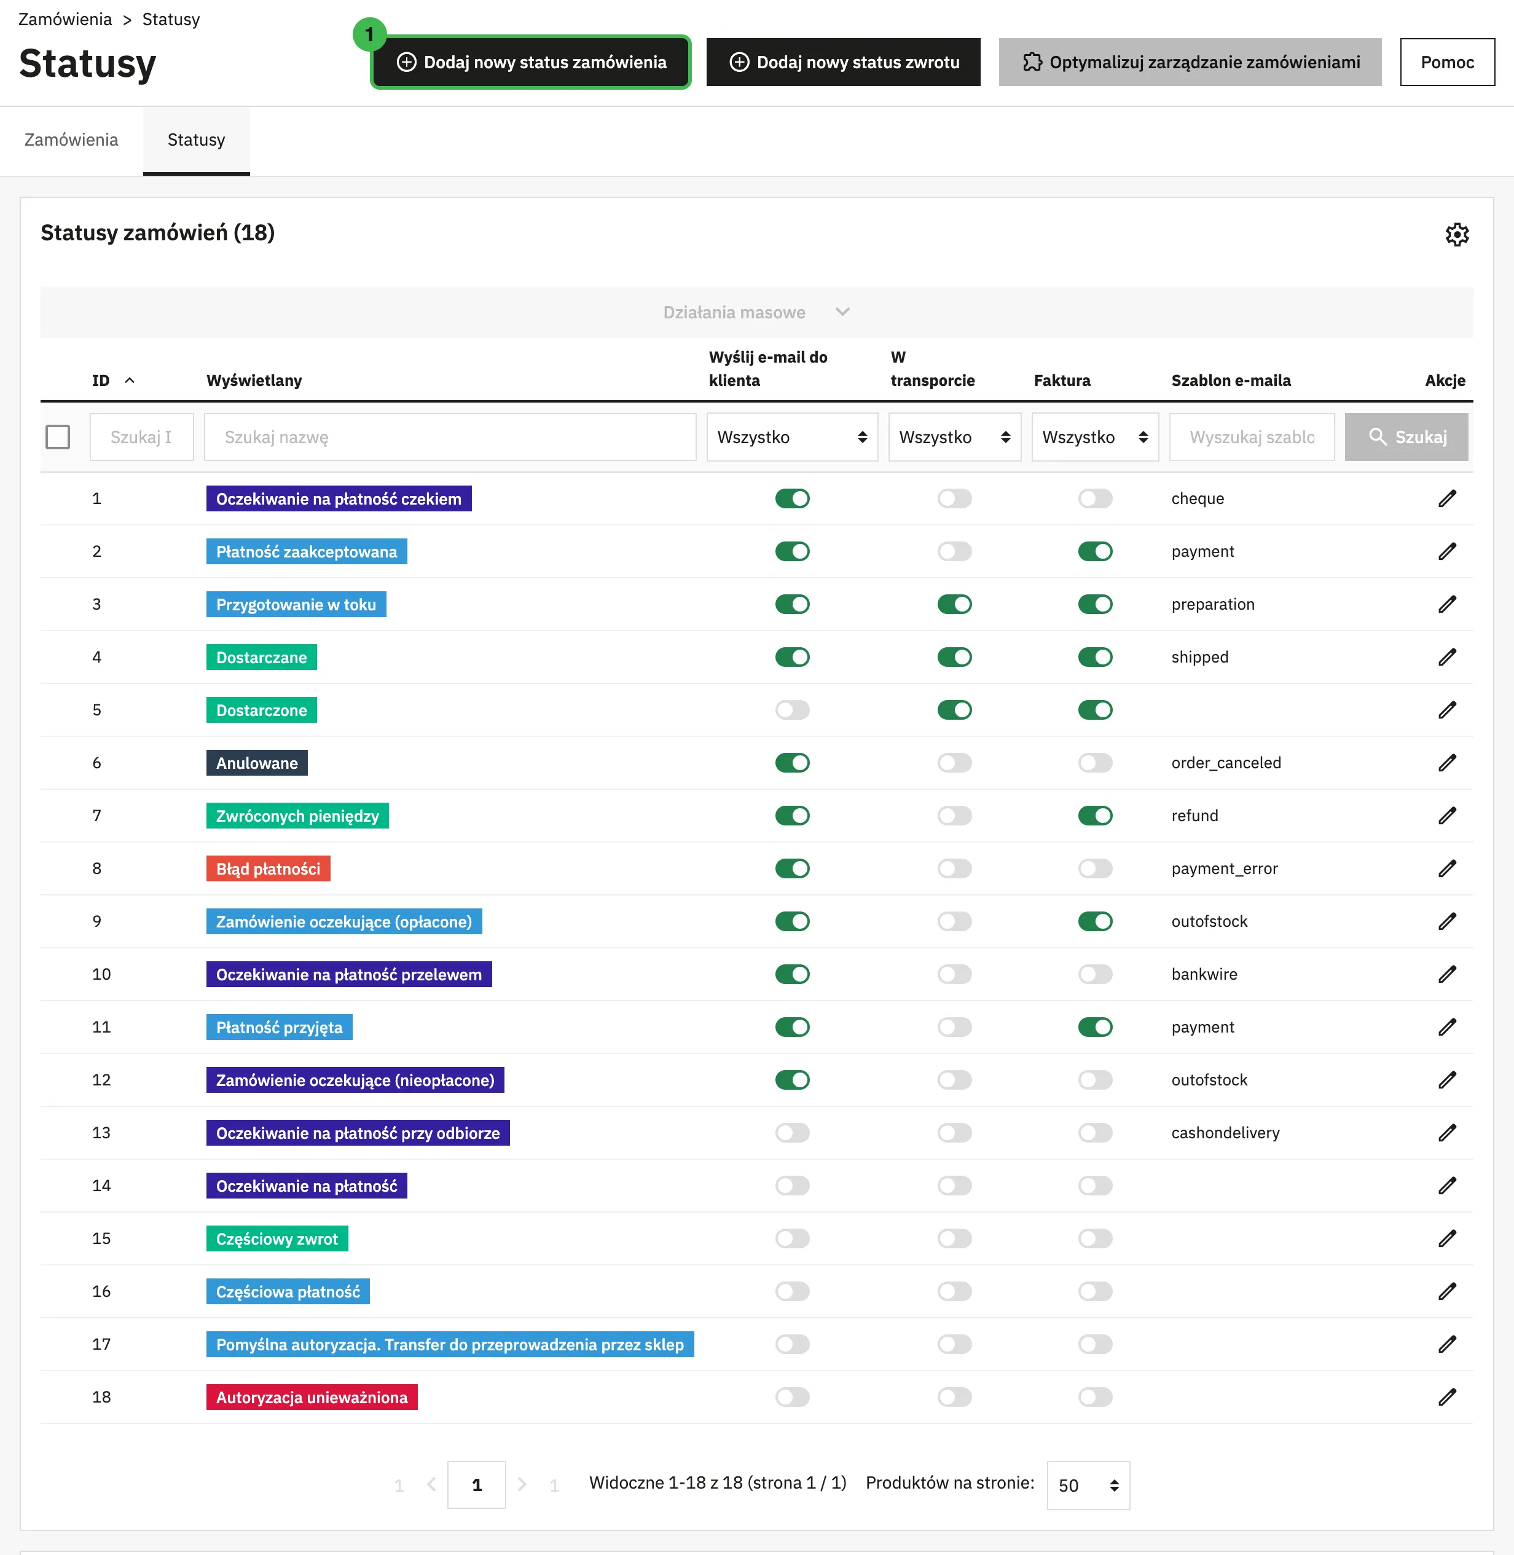Open items-per-page dropdown showing 50

(1088, 1485)
